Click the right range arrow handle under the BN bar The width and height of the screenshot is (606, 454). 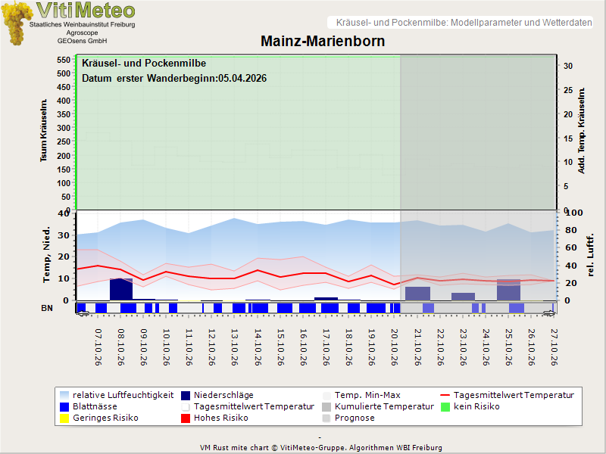click(549, 313)
